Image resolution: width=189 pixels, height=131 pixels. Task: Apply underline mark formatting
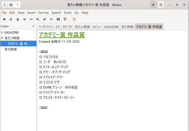[18, 19]
